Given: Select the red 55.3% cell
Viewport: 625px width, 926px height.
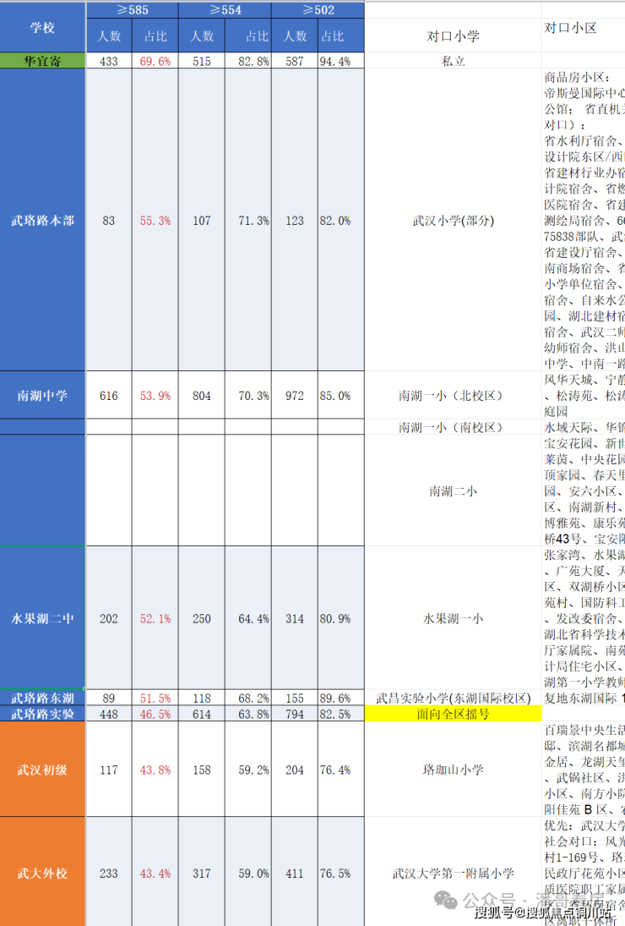Looking at the screenshot, I should point(155,220).
